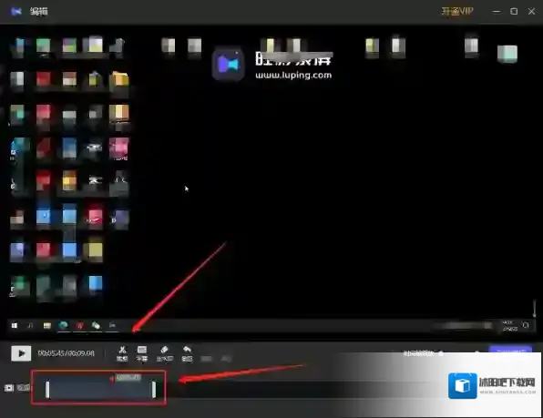Click the right trim handle of the clip

[154, 390]
